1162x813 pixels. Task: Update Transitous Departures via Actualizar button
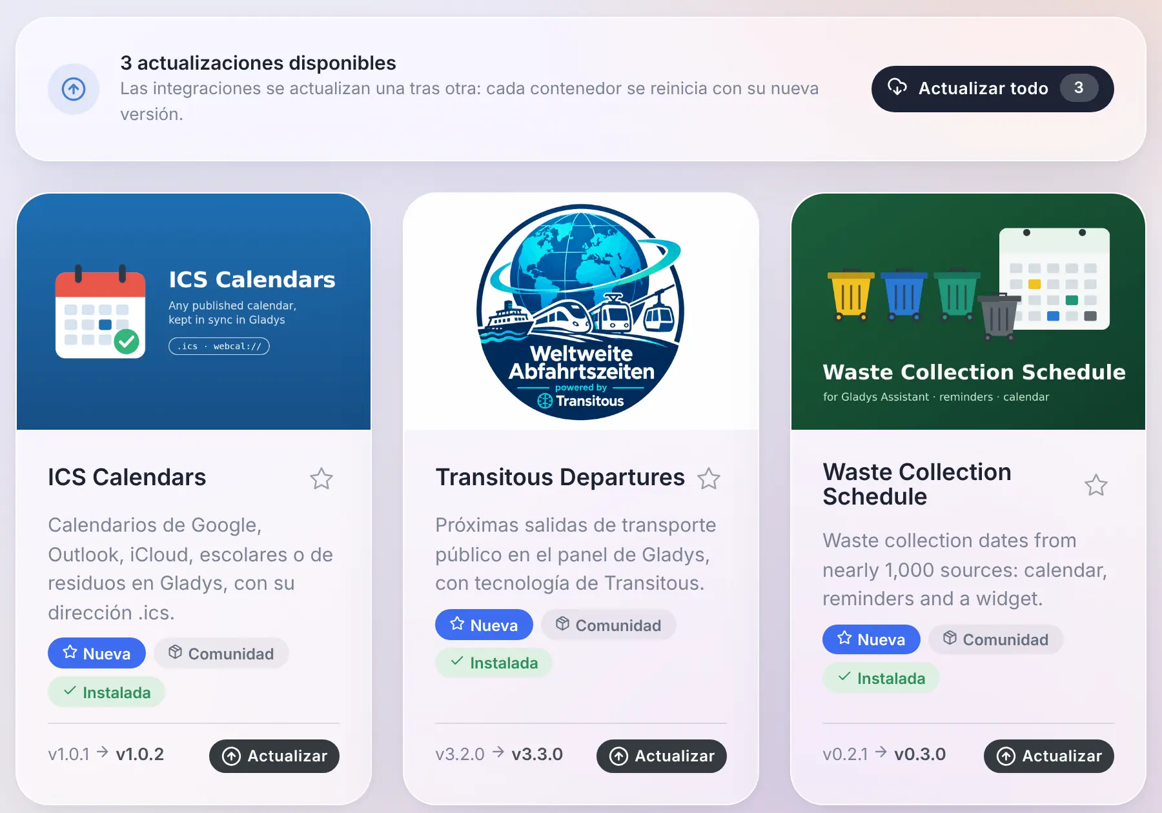point(662,756)
